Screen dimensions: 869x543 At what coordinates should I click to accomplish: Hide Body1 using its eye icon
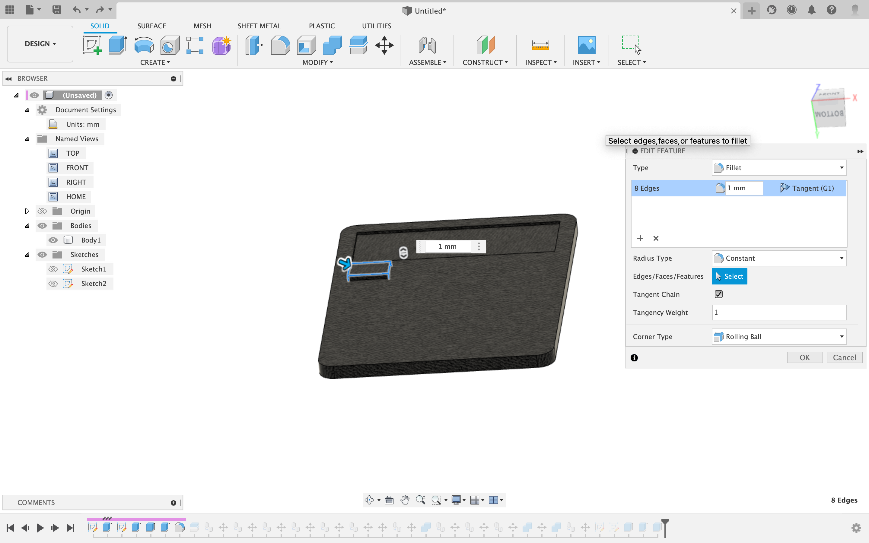(53, 240)
